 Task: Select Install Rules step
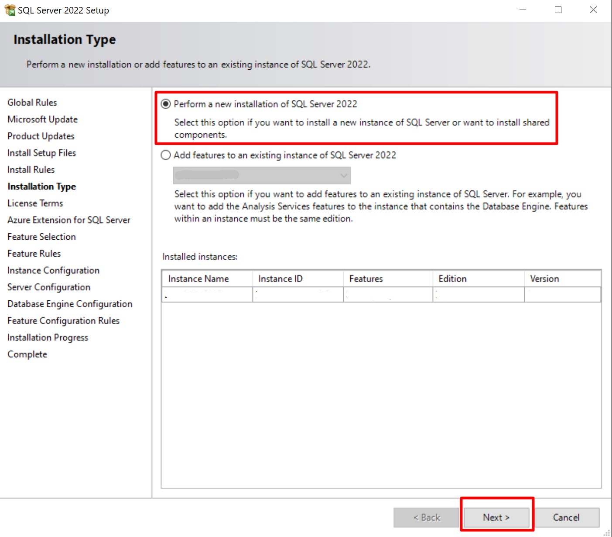31,170
